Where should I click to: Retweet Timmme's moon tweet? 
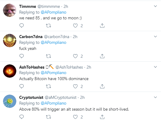click(48, 26)
